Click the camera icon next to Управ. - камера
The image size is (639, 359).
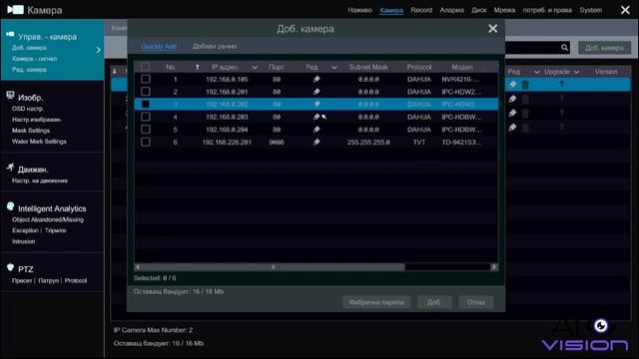point(10,34)
